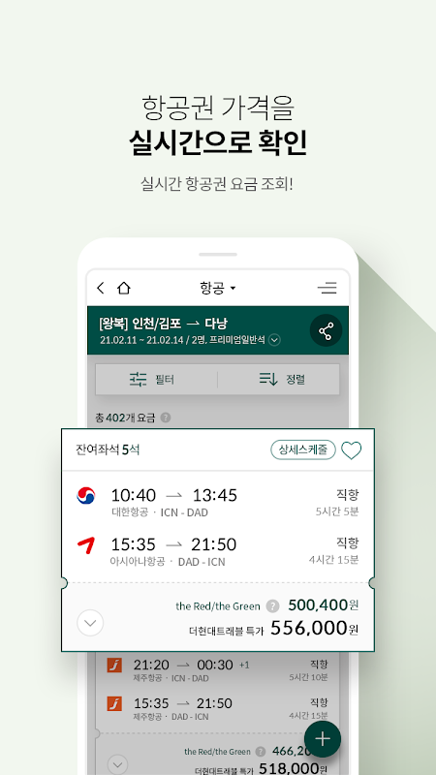Image resolution: width=436 pixels, height=775 pixels.
Task: Select the 21:20 제주항공 ICN-DAD flight row
Action: pos(217,670)
